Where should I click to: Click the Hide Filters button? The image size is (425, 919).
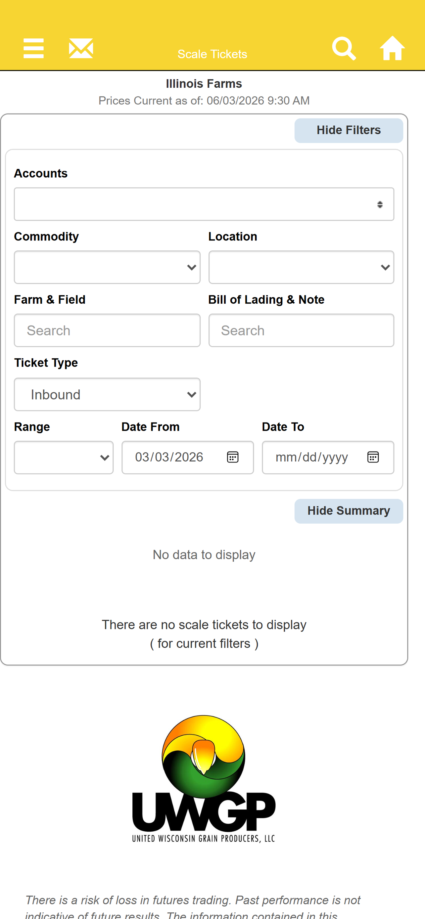[x=349, y=131]
